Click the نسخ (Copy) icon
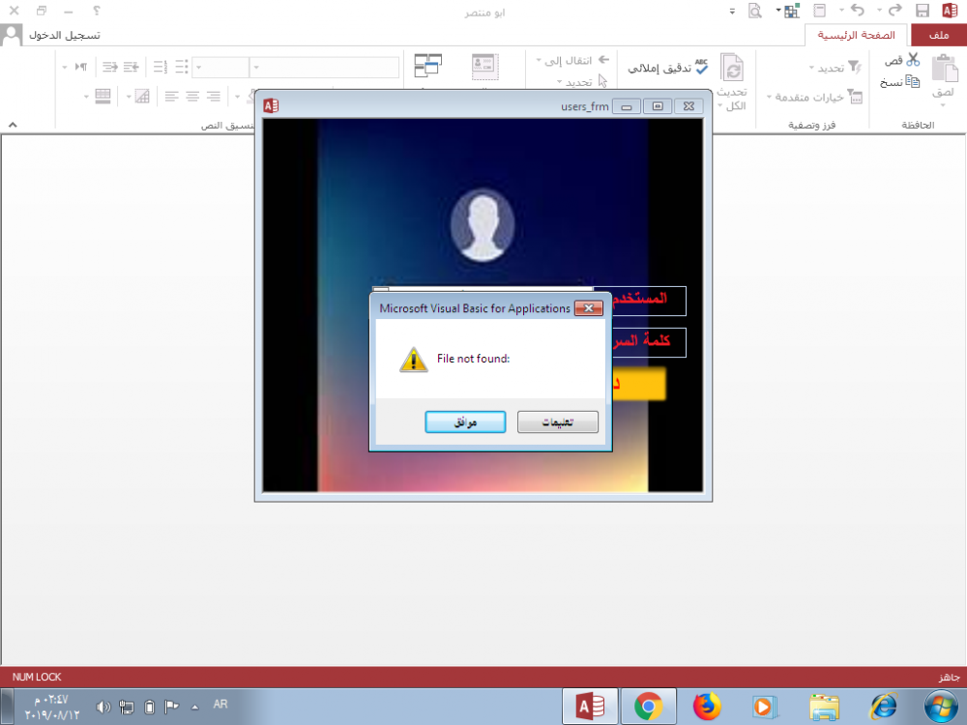This screenshot has height=725, width=967. coord(912,82)
